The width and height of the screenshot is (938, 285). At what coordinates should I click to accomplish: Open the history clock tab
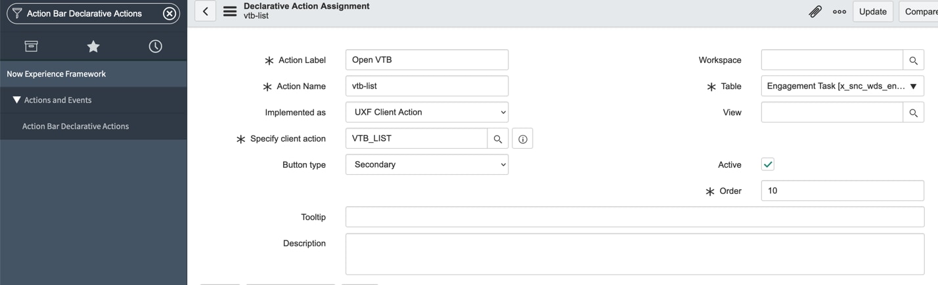(156, 46)
